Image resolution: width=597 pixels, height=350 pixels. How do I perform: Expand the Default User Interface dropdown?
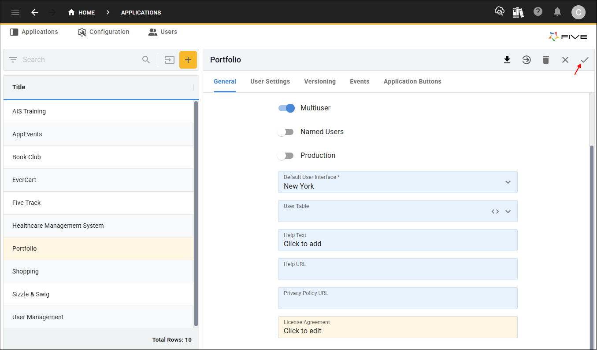(508, 182)
